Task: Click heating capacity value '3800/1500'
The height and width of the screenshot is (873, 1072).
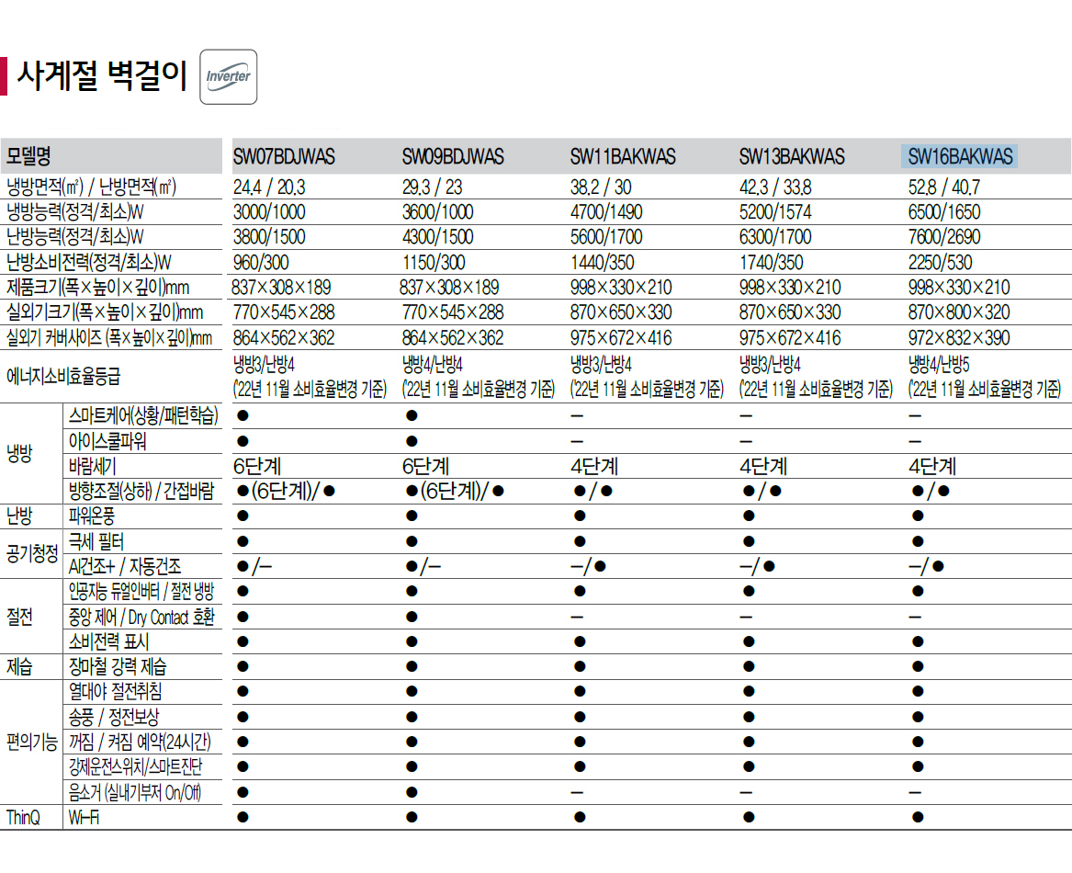Action: click(269, 237)
